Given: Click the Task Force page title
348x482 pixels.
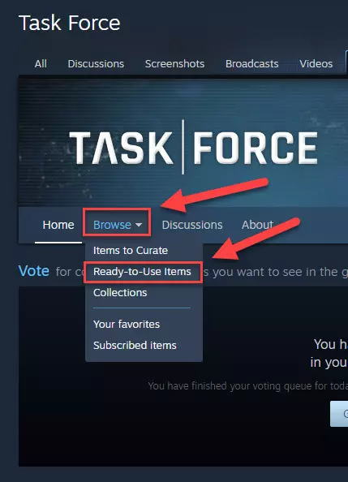Looking at the screenshot, I should [x=70, y=23].
